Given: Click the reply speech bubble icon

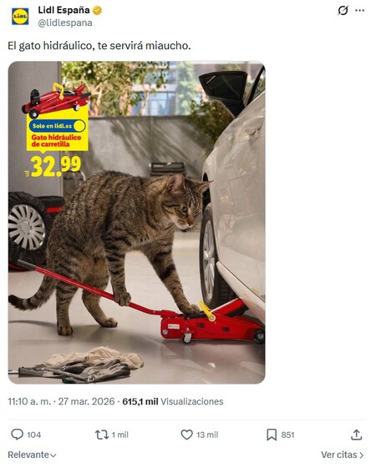Looking at the screenshot, I should point(17,435).
